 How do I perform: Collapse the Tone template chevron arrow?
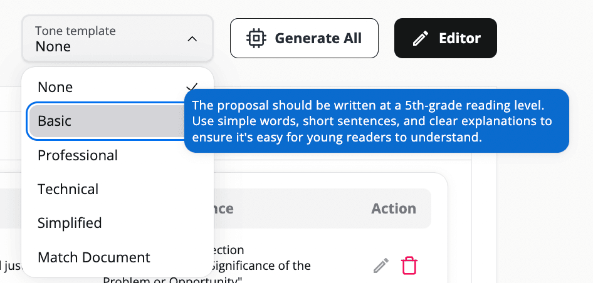click(192, 39)
